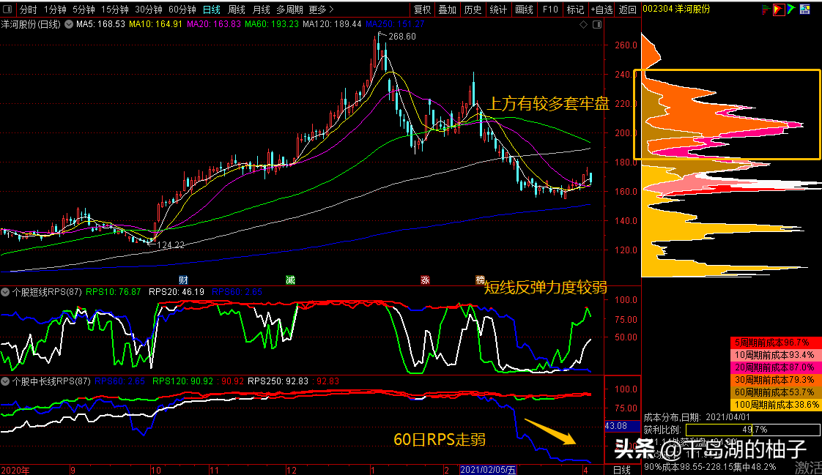Open the 减 shareholding reduction marker

(x=290, y=280)
